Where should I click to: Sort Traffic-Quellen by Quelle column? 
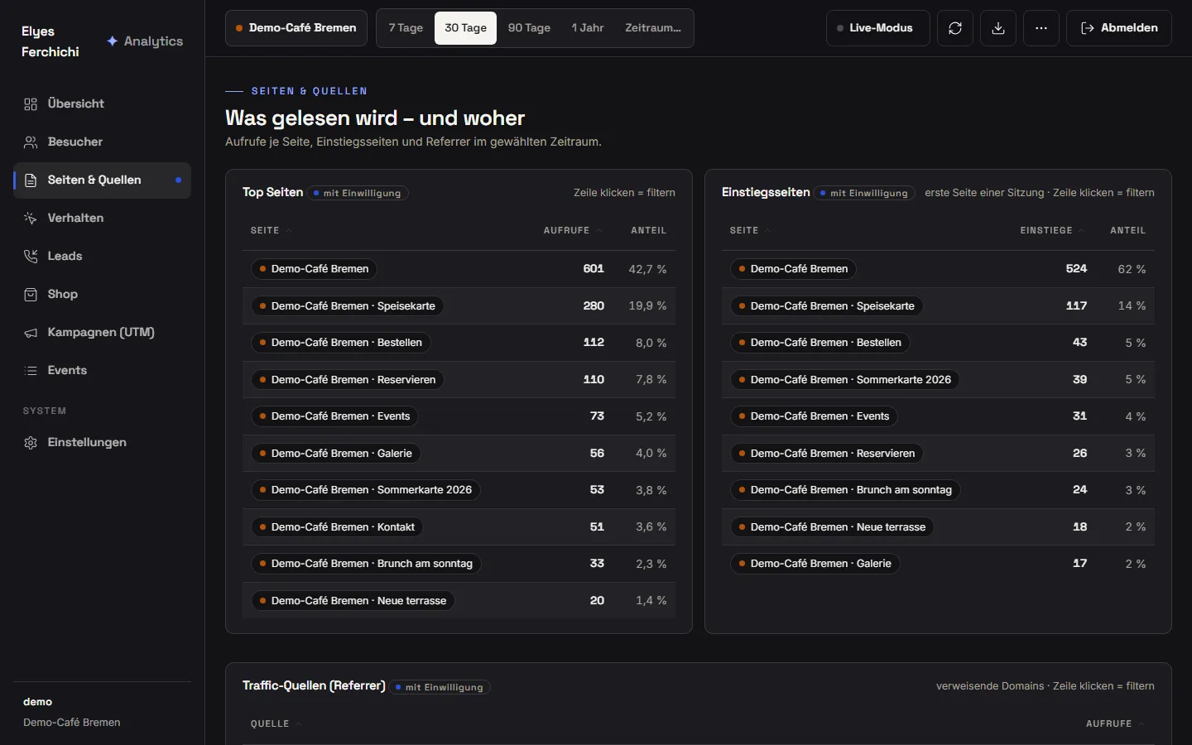coord(276,724)
